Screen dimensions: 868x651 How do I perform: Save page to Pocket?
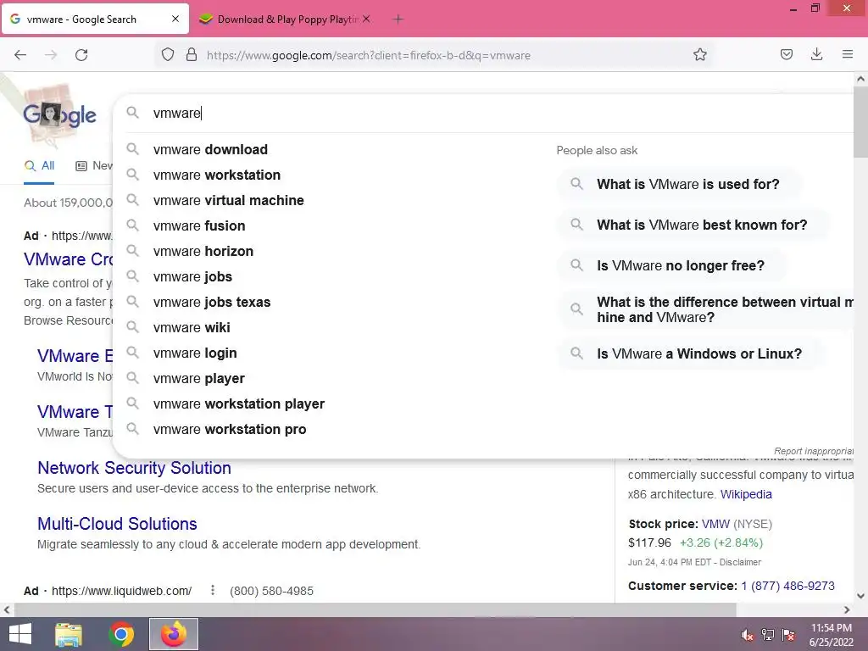click(786, 55)
